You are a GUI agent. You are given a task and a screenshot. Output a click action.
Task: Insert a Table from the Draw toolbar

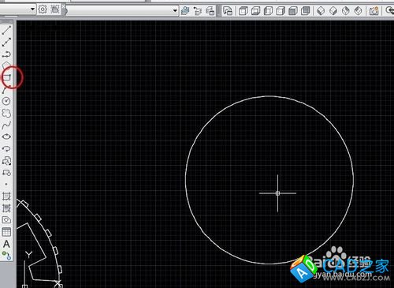6,232
